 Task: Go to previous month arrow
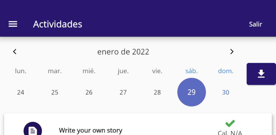click(x=15, y=52)
